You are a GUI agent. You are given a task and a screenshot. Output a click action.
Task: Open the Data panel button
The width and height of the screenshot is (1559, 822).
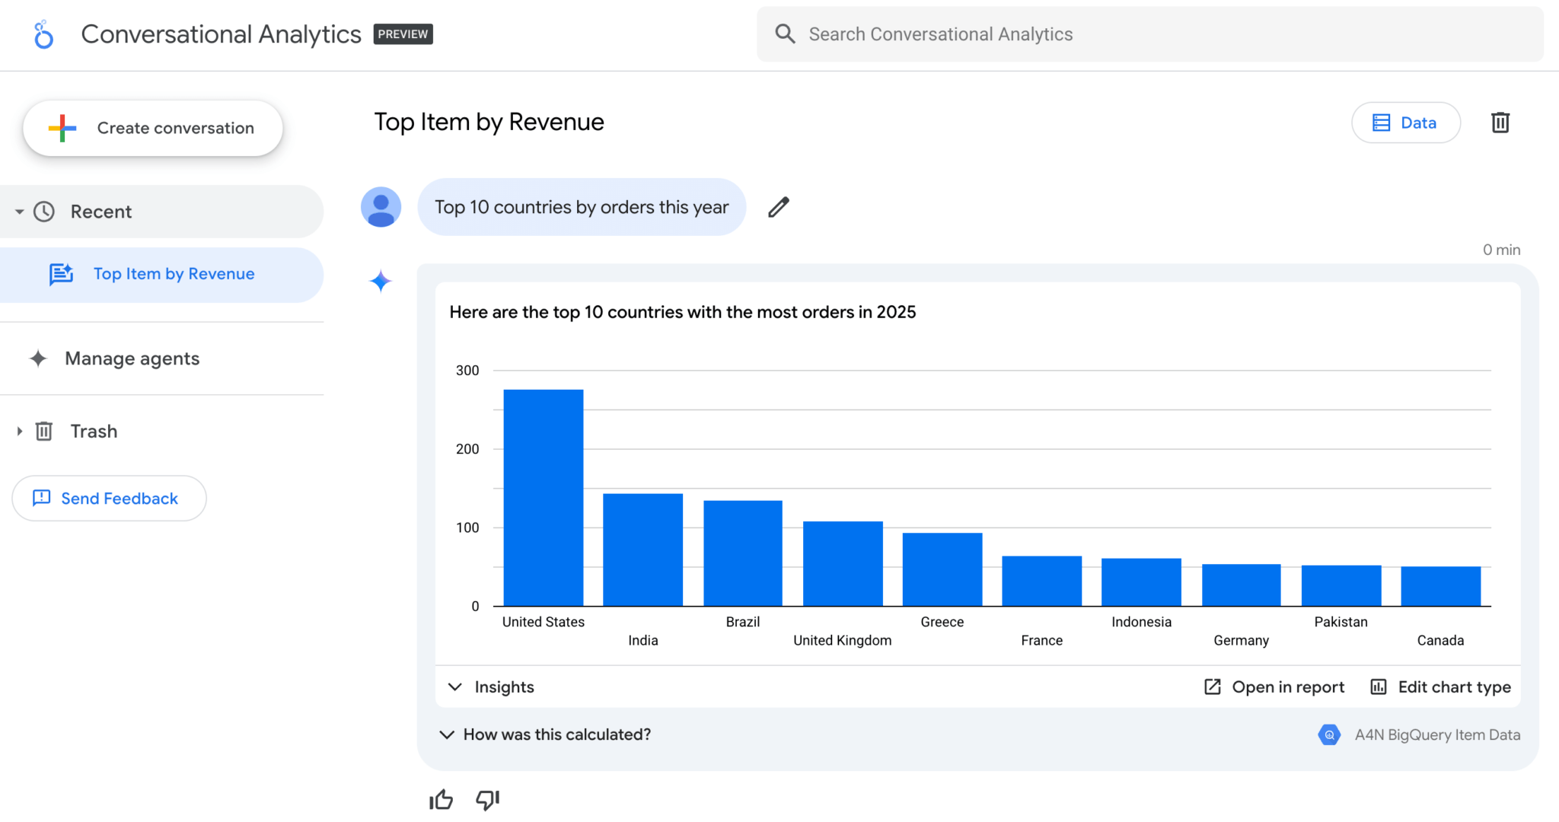(1405, 123)
